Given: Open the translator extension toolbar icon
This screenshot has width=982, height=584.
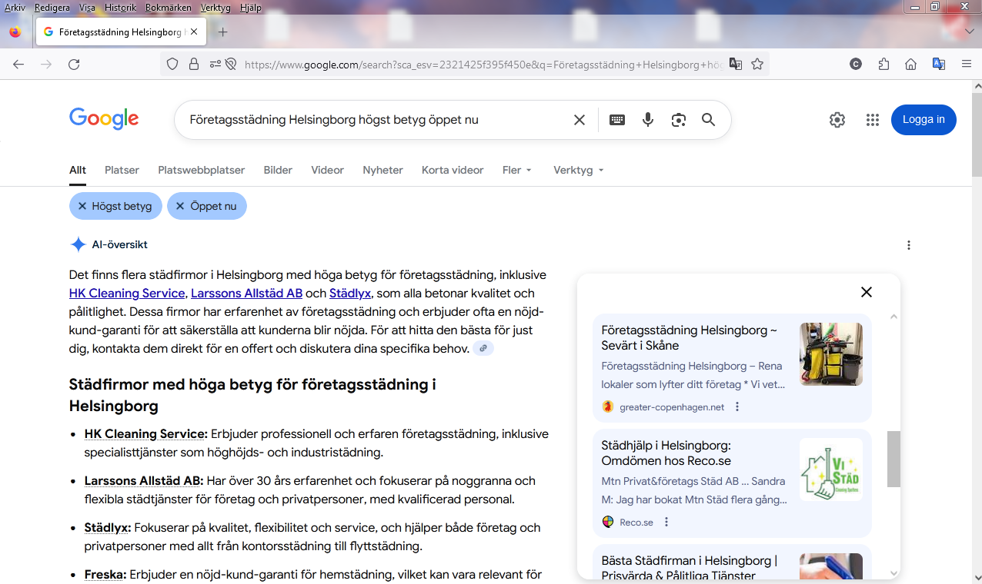Looking at the screenshot, I should pos(938,65).
